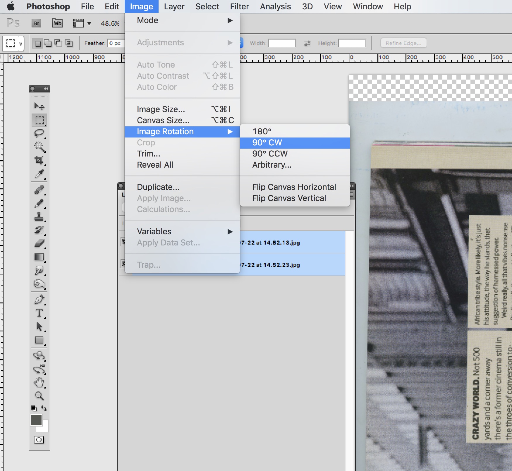The image size is (512, 471).
Task: Launch Bridge with the Br icon
Action: coord(36,23)
